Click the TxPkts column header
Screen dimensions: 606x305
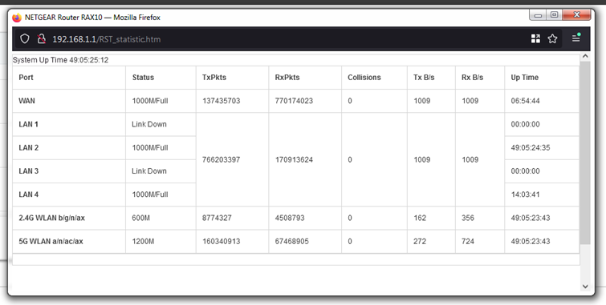(214, 77)
